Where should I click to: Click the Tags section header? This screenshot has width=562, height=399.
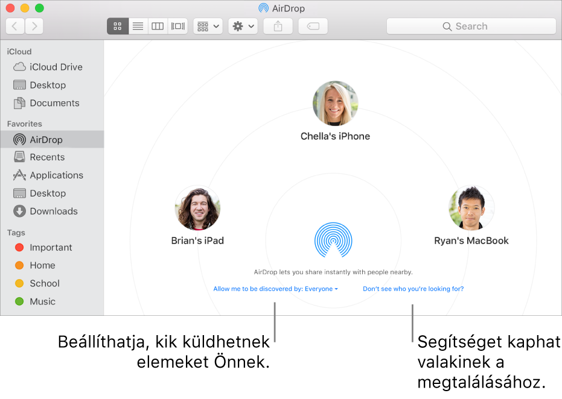click(x=16, y=233)
